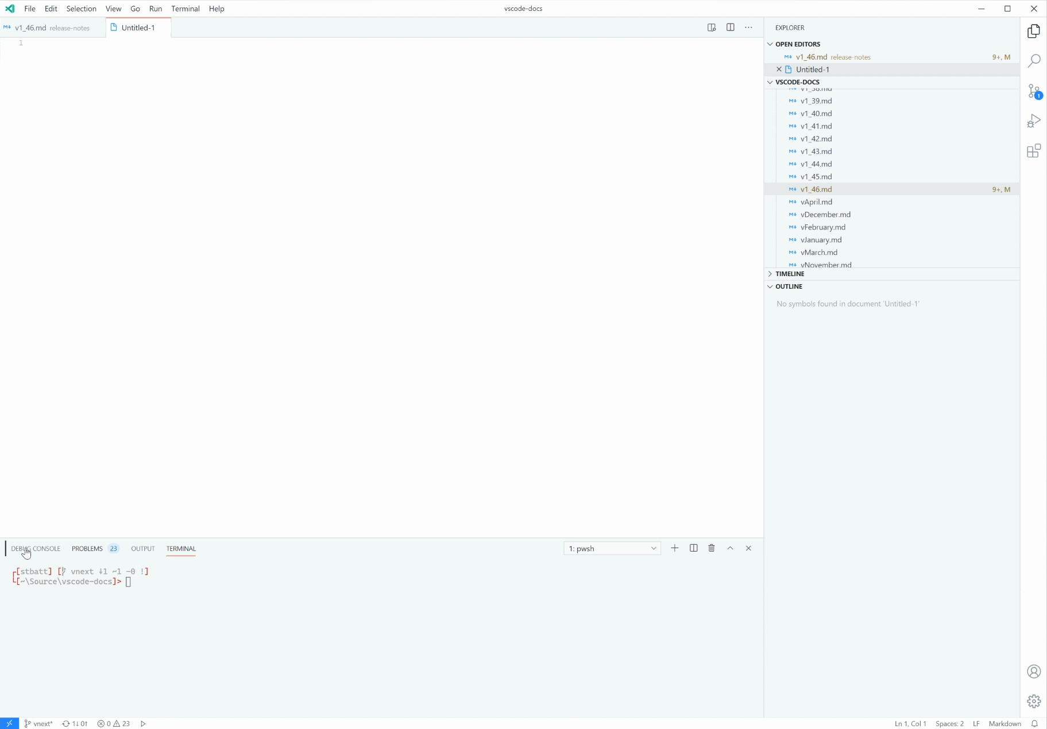Open Markdown preview to the side
Screen dimensions: 1047x729
711,27
